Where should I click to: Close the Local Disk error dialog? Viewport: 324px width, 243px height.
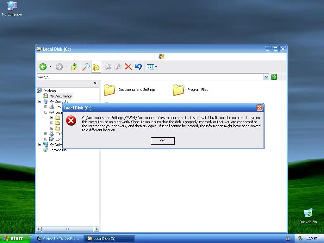(259, 108)
